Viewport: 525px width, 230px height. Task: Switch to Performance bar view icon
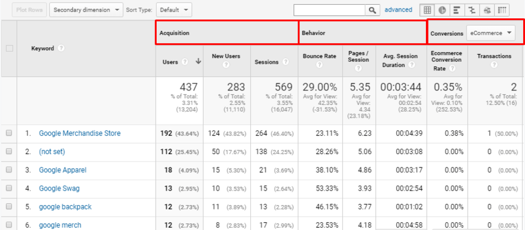click(457, 10)
